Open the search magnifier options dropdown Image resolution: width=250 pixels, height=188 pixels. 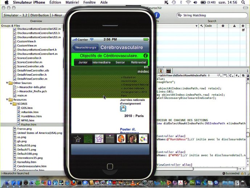click(x=180, y=15)
